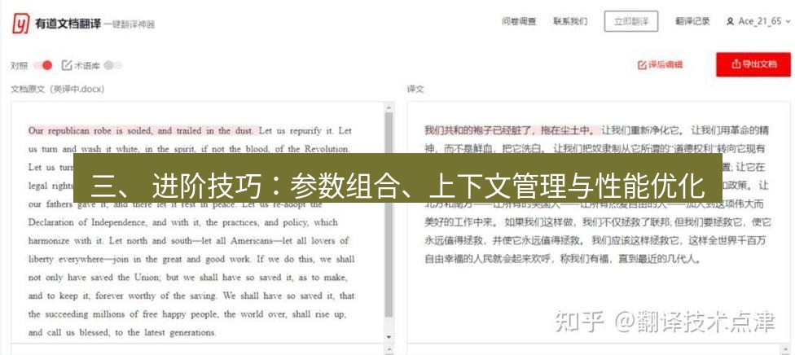Screen dimensions: 795x355
Task: Click the '译文' panel label
Action: [x=415, y=90]
